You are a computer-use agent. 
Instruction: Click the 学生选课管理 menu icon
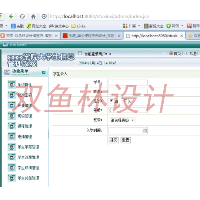11,157
